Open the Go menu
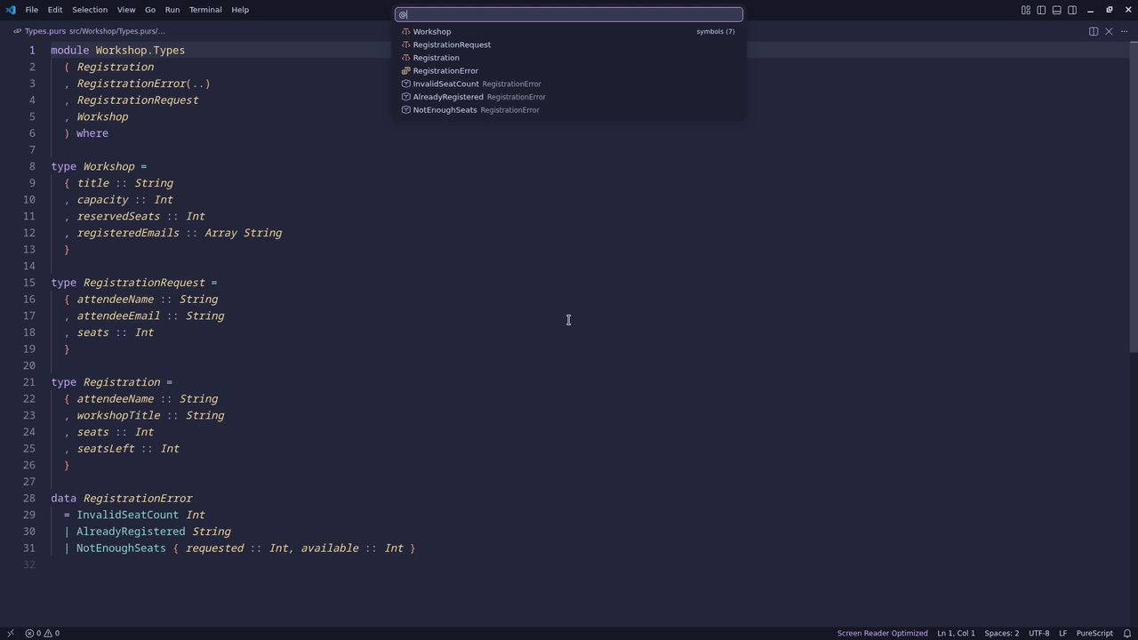Viewport: 1138px width, 640px height. pos(150,10)
